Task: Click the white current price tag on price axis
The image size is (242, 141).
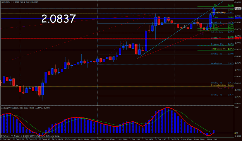Action: (x=238, y=8)
